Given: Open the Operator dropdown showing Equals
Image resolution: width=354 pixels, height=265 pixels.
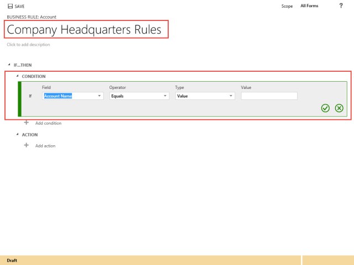Looking at the screenshot, I should click(139, 96).
